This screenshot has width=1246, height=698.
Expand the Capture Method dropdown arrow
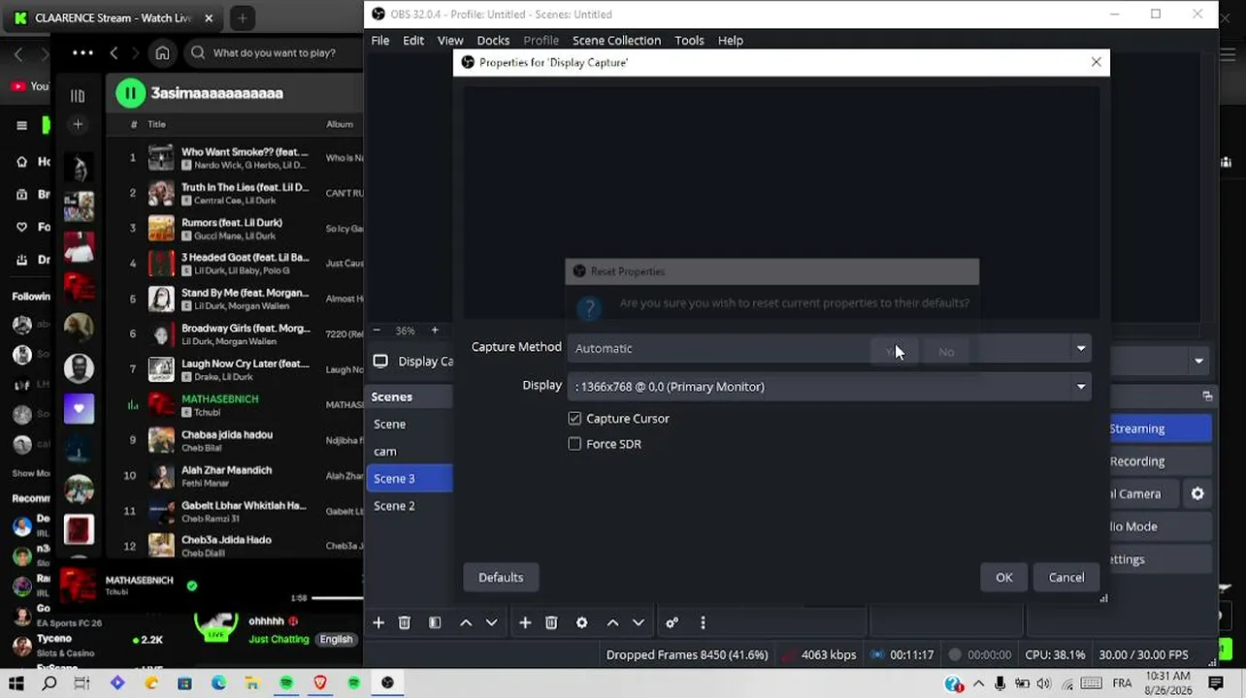click(x=1081, y=348)
